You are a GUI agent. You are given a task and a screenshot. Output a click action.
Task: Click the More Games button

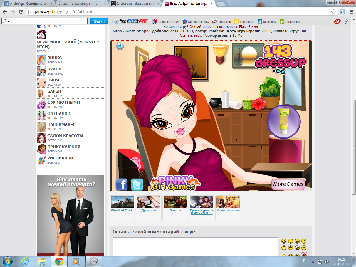tap(288, 184)
